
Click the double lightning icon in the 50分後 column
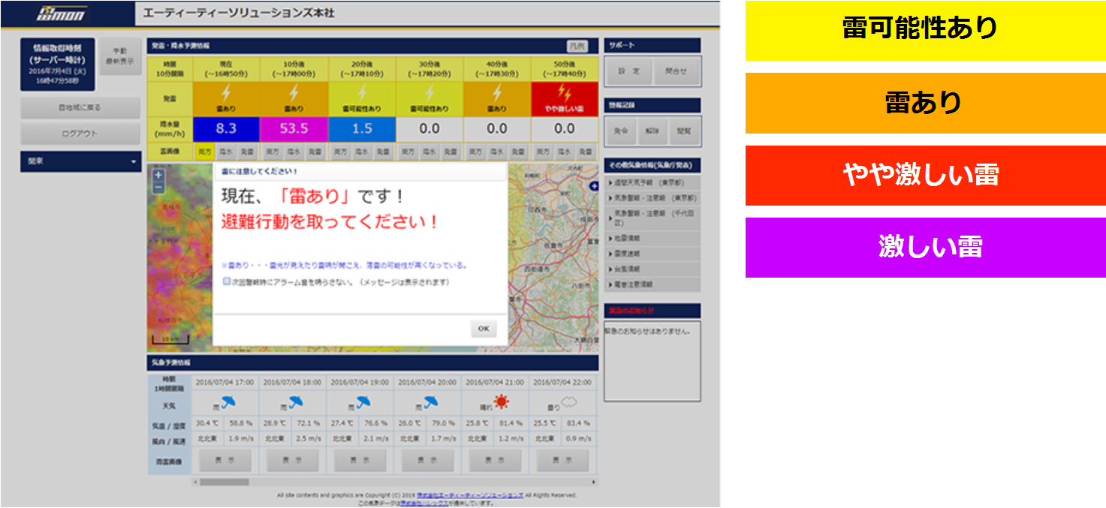565,93
